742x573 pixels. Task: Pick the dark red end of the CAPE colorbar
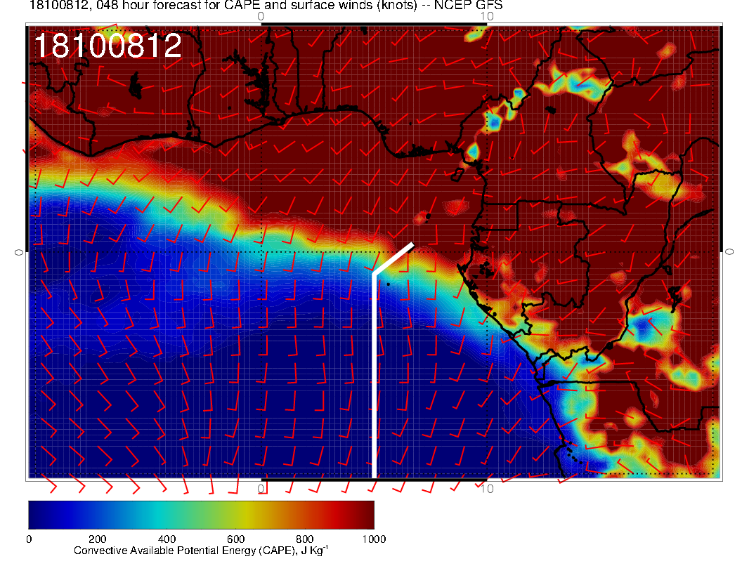[365, 514]
